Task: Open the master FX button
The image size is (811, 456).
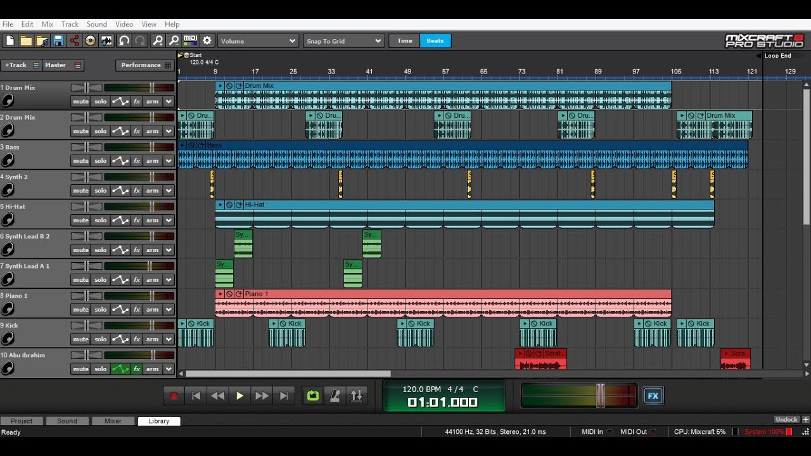Action: (653, 396)
